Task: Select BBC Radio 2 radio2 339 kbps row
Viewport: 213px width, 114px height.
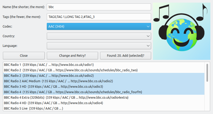Action: point(104,75)
